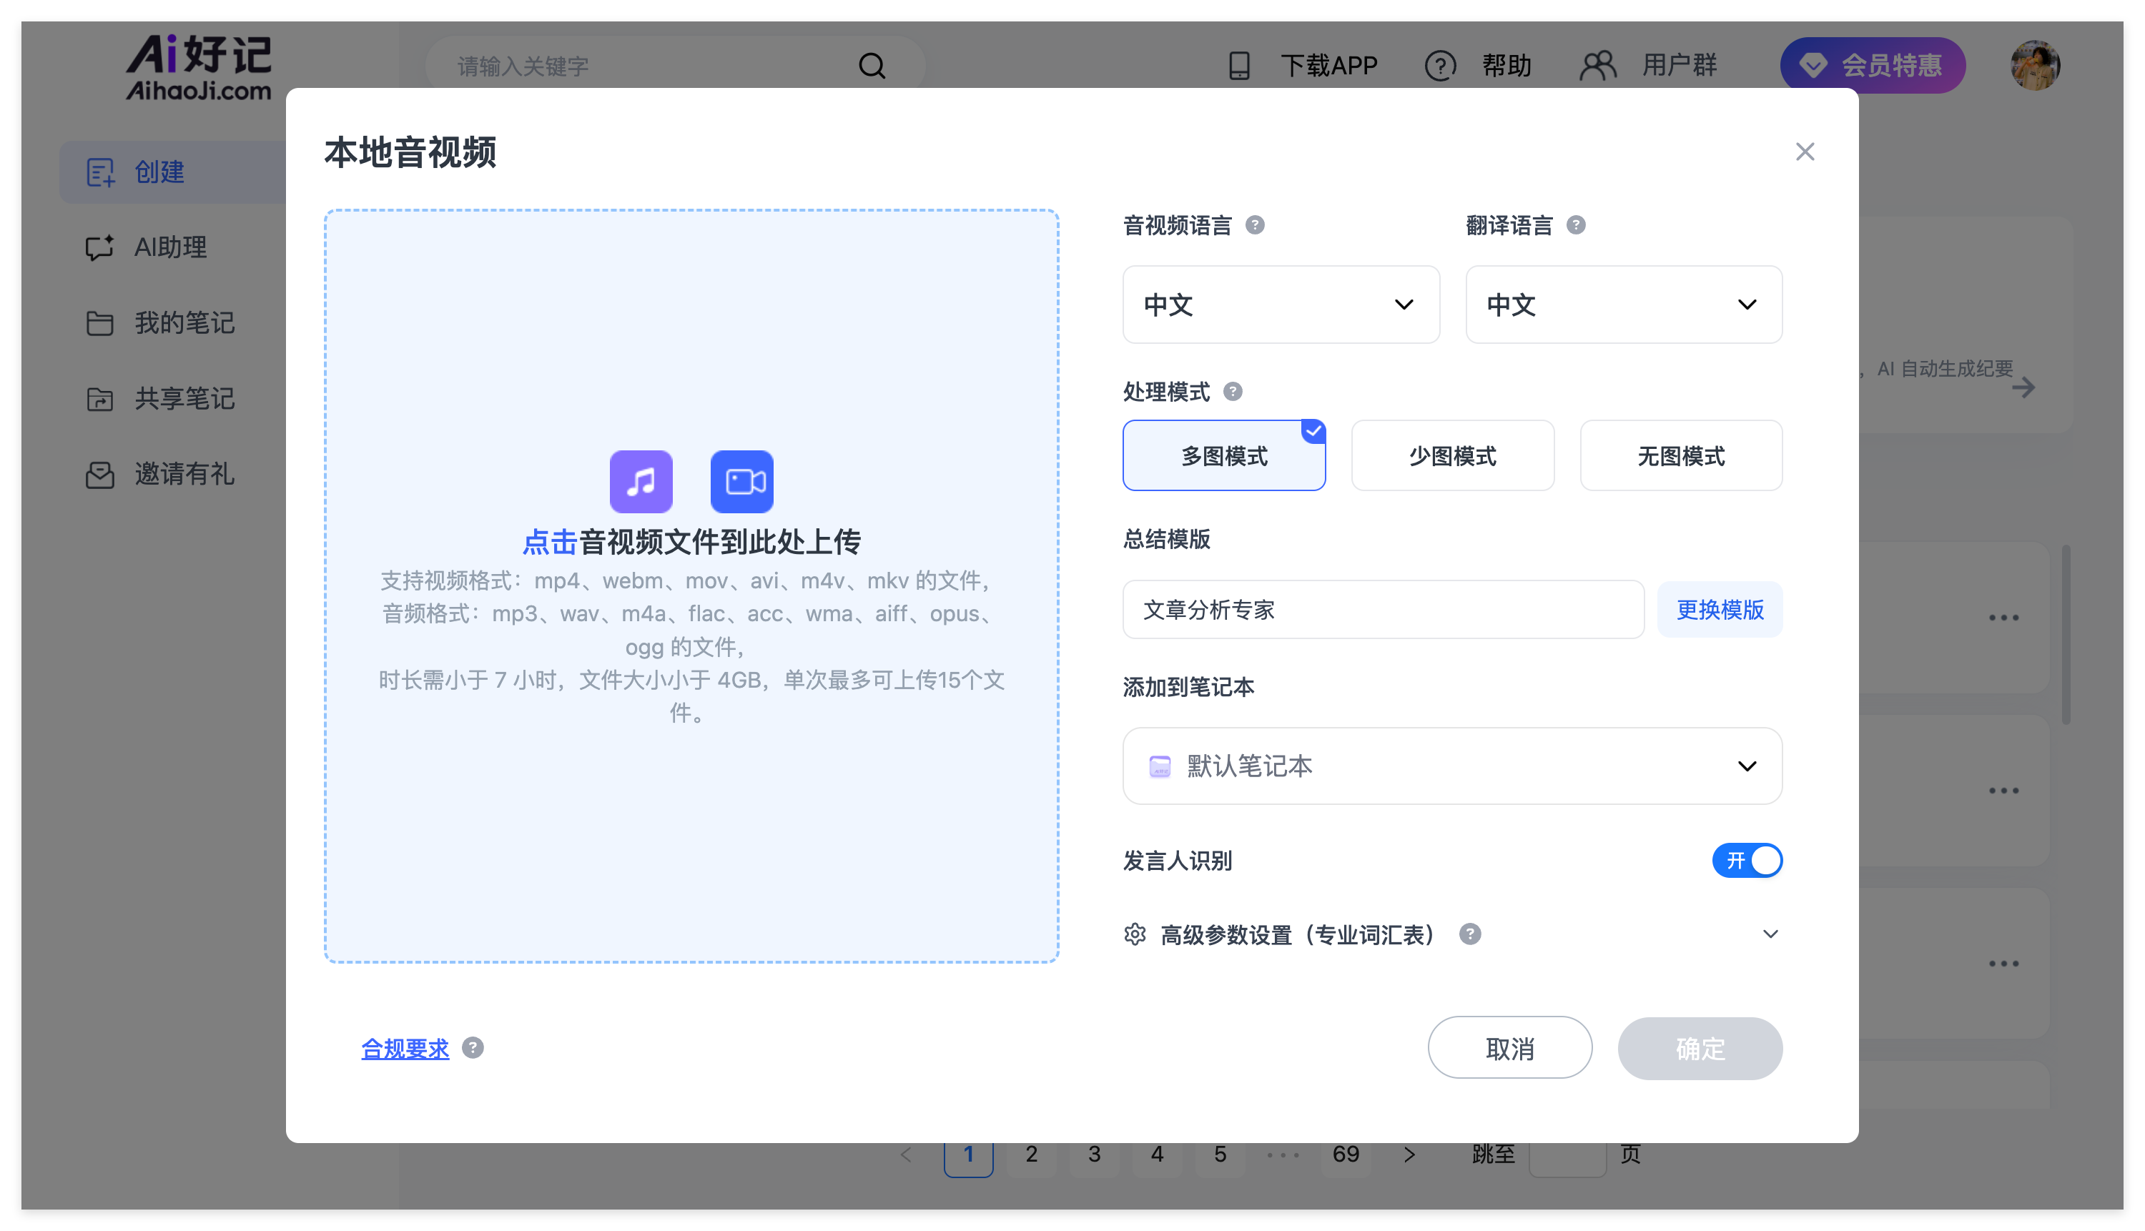Screen dimensions: 2145x1231
Task: Select 无图模式 processing mode
Action: [1681, 455]
